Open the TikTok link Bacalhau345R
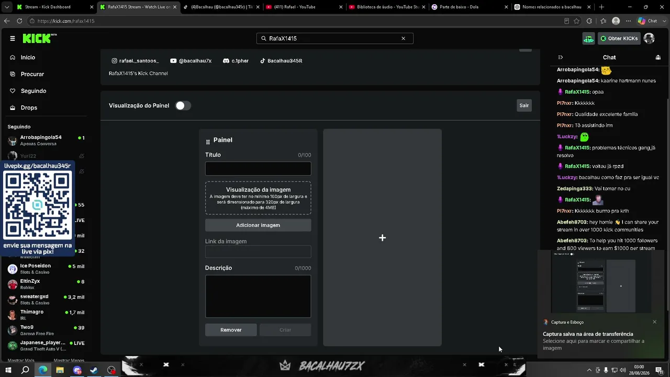670x377 pixels. point(281,61)
